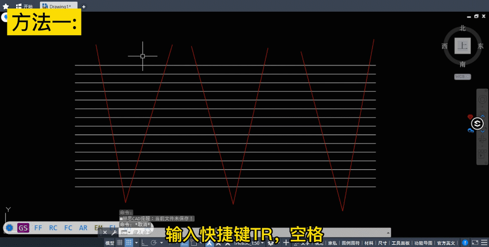Click blue exclamation notification icon
The image size is (489, 247).
coord(465,242)
